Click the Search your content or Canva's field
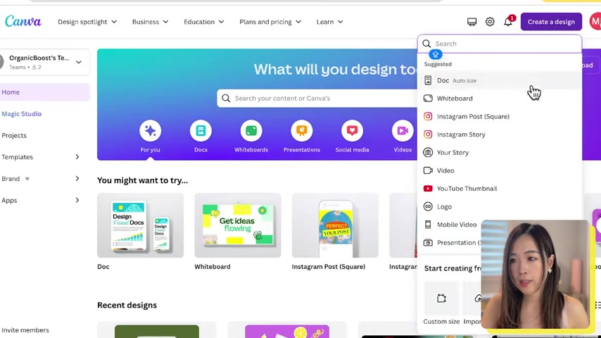 pos(317,98)
